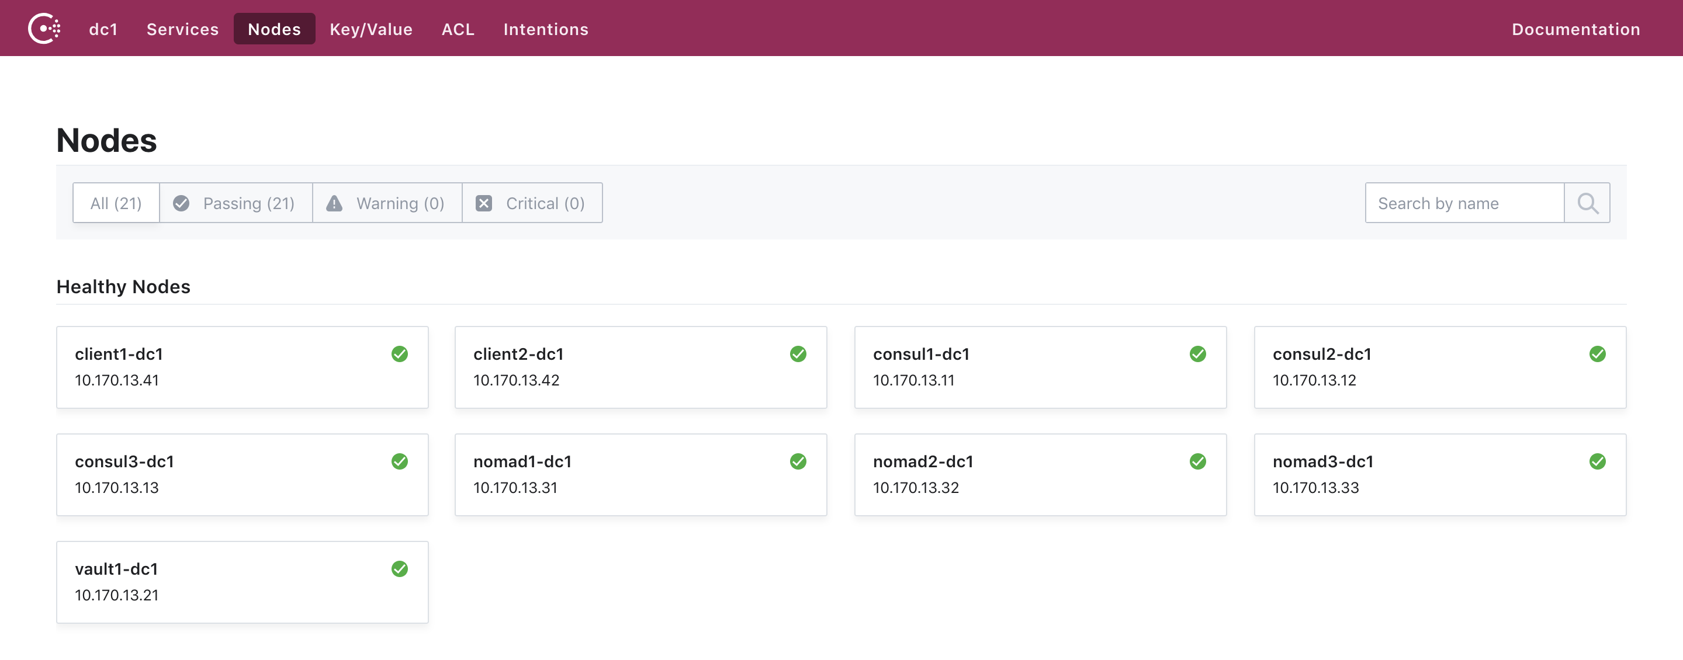The image size is (1683, 660).
Task: Filter nodes by Passing (21)
Action: point(235,203)
